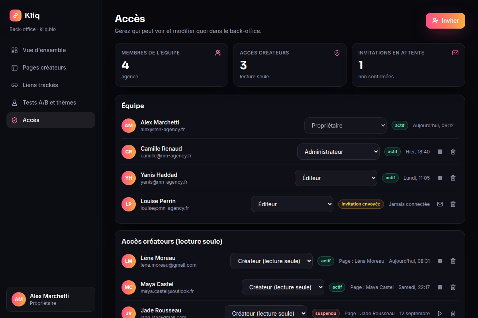The image size is (478, 318).
Task: Suspend Léna Moreau's creator access
Action: click(x=440, y=261)
